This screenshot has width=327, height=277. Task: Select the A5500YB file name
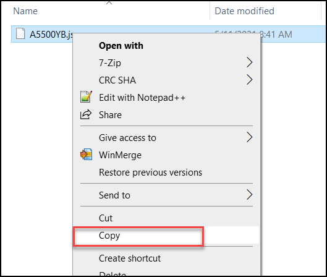(x=51, y=35)
